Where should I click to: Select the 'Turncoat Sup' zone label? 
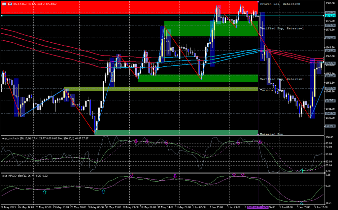click(271, 90)
